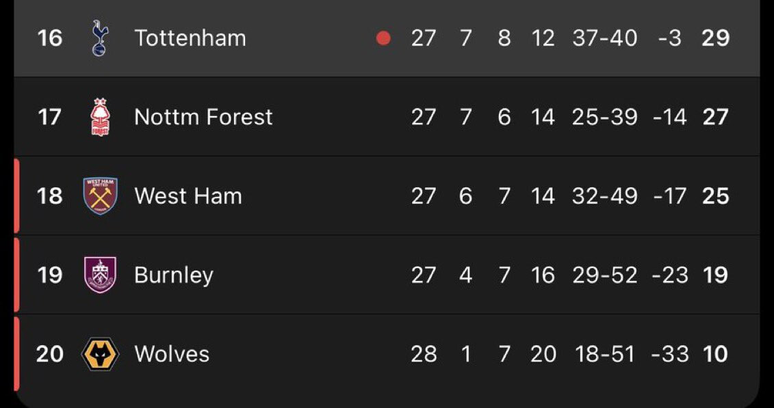Open the Nottm Forest team name
This screenshot has height=408, width=774.
(x=203, y=117)
